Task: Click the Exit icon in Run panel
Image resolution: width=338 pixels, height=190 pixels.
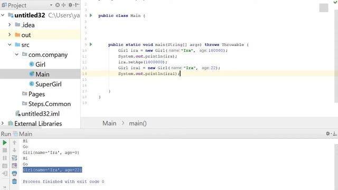Action: 5,174
